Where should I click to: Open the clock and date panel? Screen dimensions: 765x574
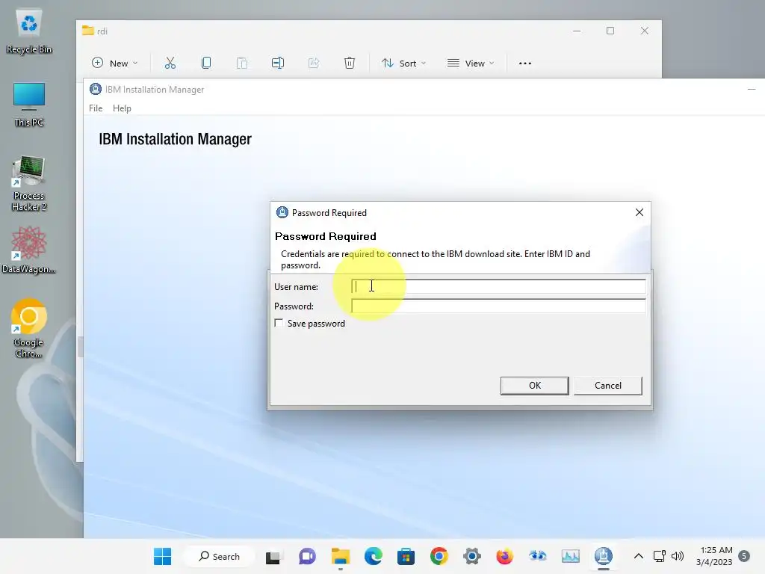(714, 556)
